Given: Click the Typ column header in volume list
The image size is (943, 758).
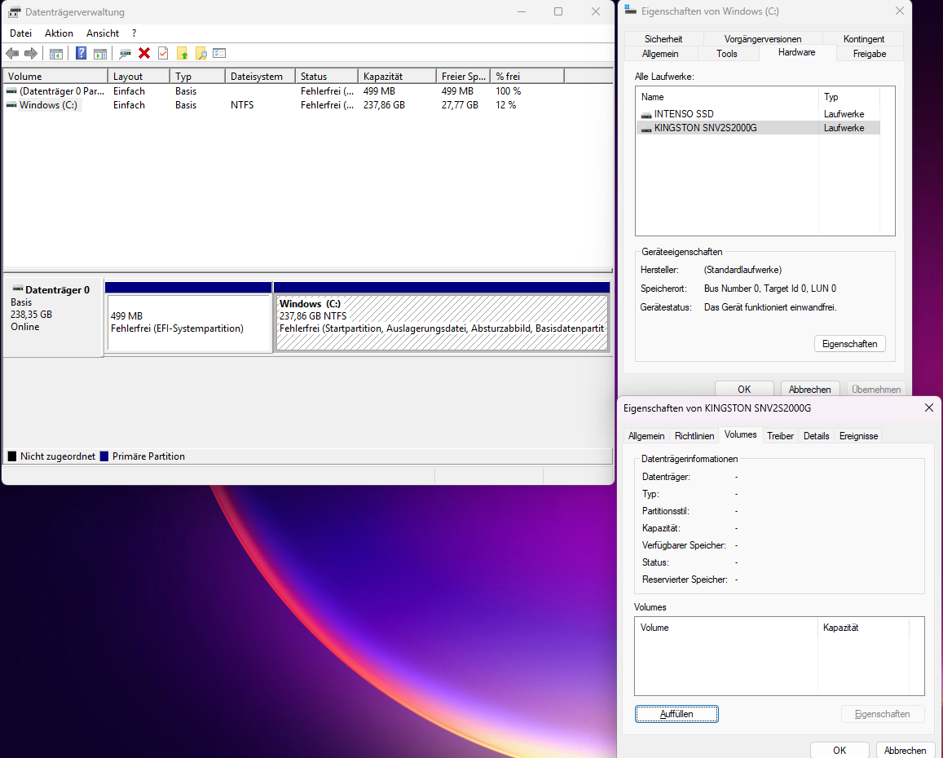Looking at the screenshot, I should (x=197, y=77).
